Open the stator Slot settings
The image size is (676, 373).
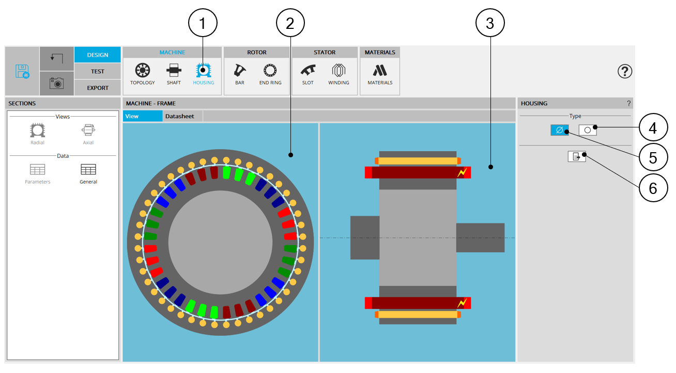[x=308, y=74]
